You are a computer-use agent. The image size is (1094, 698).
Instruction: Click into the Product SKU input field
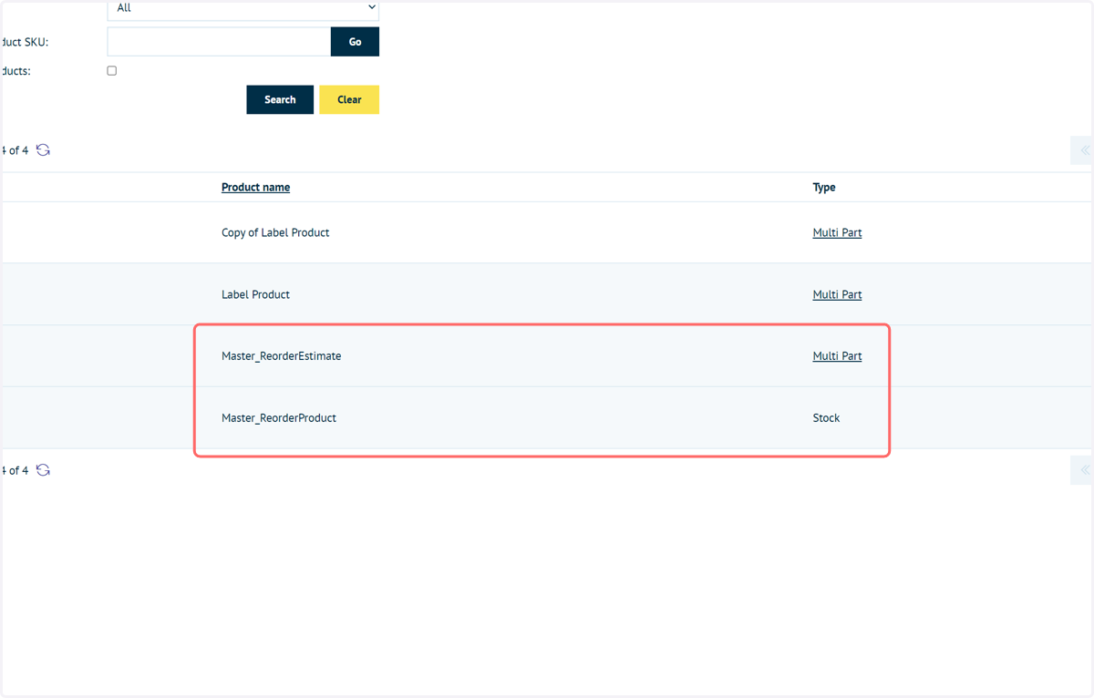pyautogui.click(x=219, y=42)
